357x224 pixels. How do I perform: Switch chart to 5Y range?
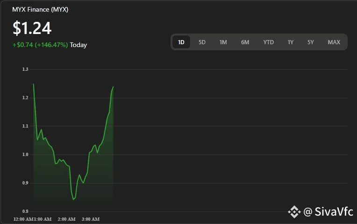coord(311,42)
